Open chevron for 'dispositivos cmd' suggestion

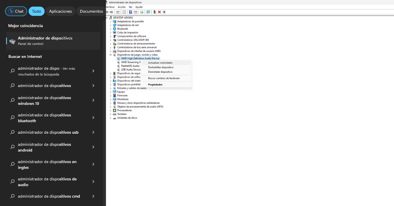point(93,197)
